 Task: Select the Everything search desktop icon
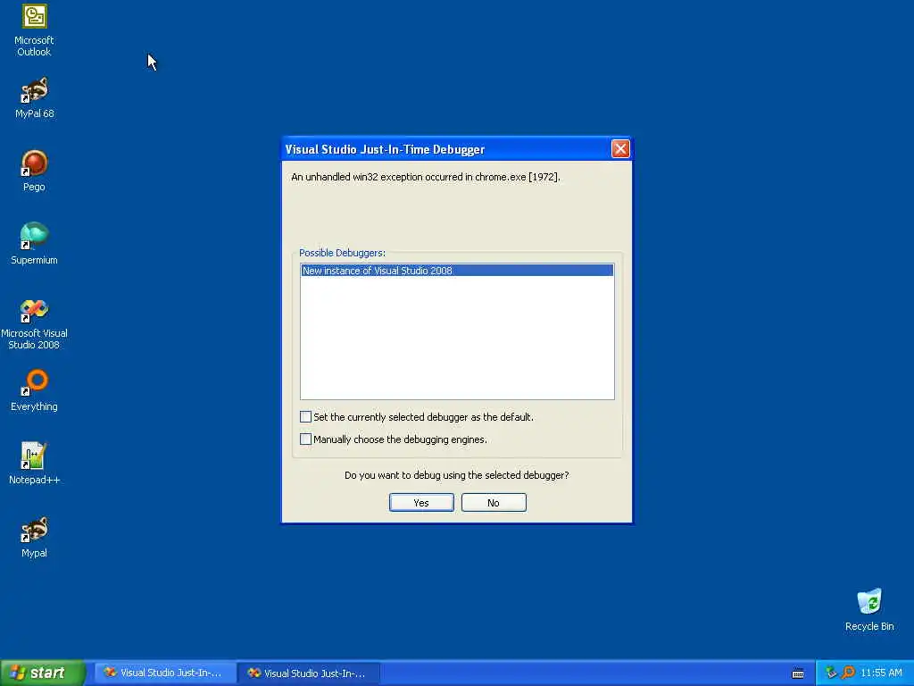[34, 390]
